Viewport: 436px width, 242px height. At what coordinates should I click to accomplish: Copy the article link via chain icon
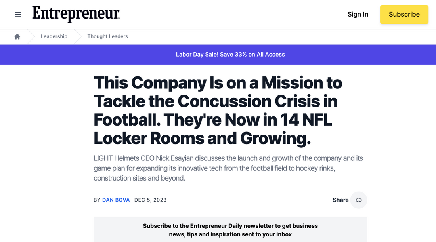click(x=359, y=200)
